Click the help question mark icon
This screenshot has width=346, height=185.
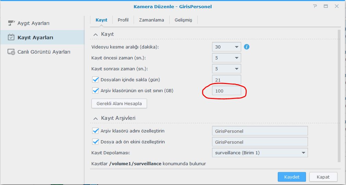(x=315, y=6)
